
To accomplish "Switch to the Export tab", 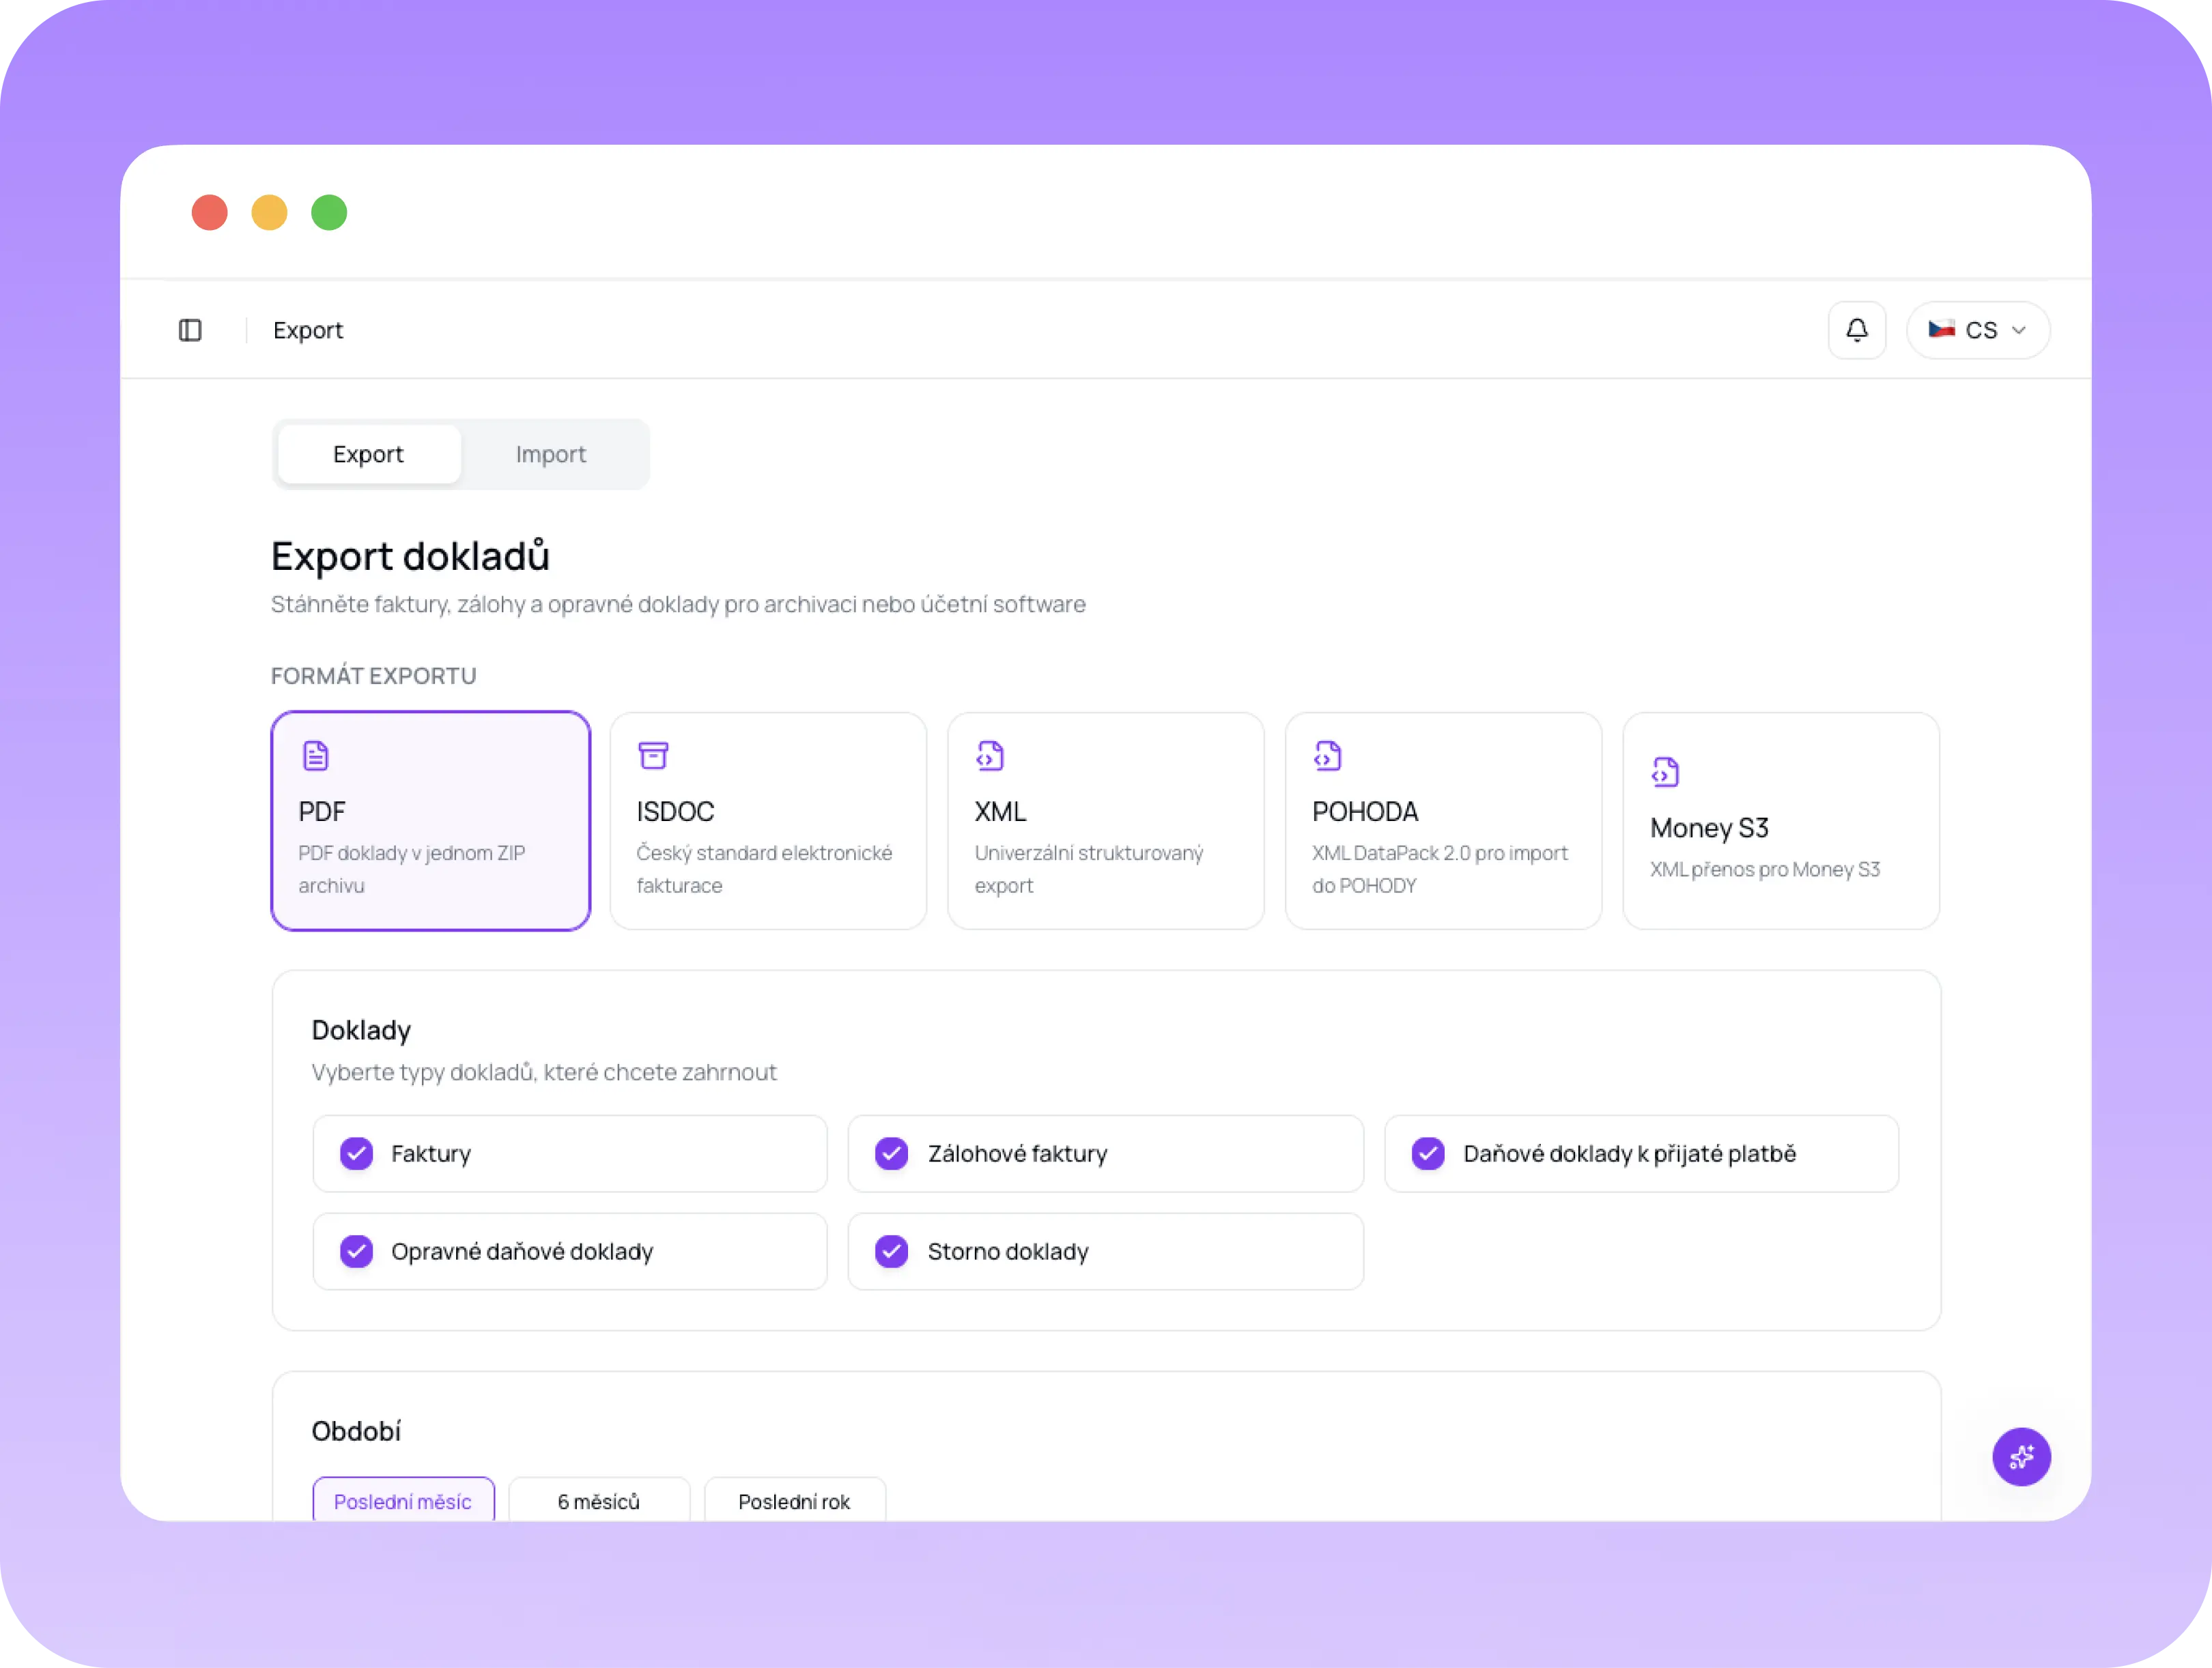I will [x=369, y=454].
